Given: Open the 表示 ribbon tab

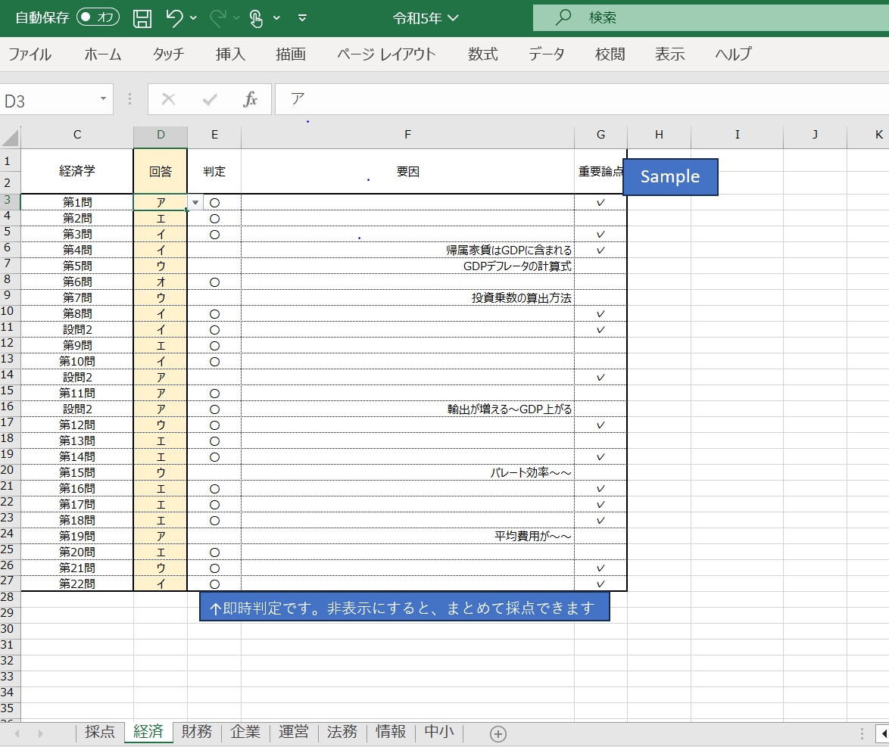Looking at the screenshot, I should click(669, 54).
